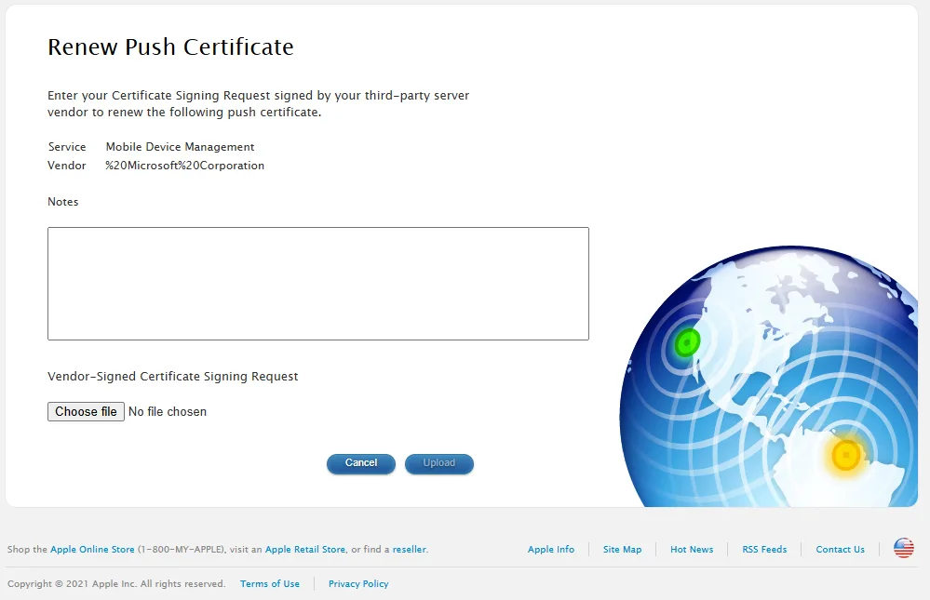Select the Contact Us footer link
The height and width of the screenshot is (600, 930).
[840, 550]
